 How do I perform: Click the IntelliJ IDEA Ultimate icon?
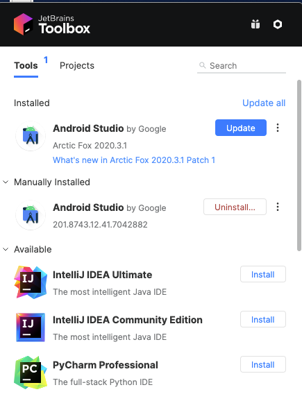[31, 282]
